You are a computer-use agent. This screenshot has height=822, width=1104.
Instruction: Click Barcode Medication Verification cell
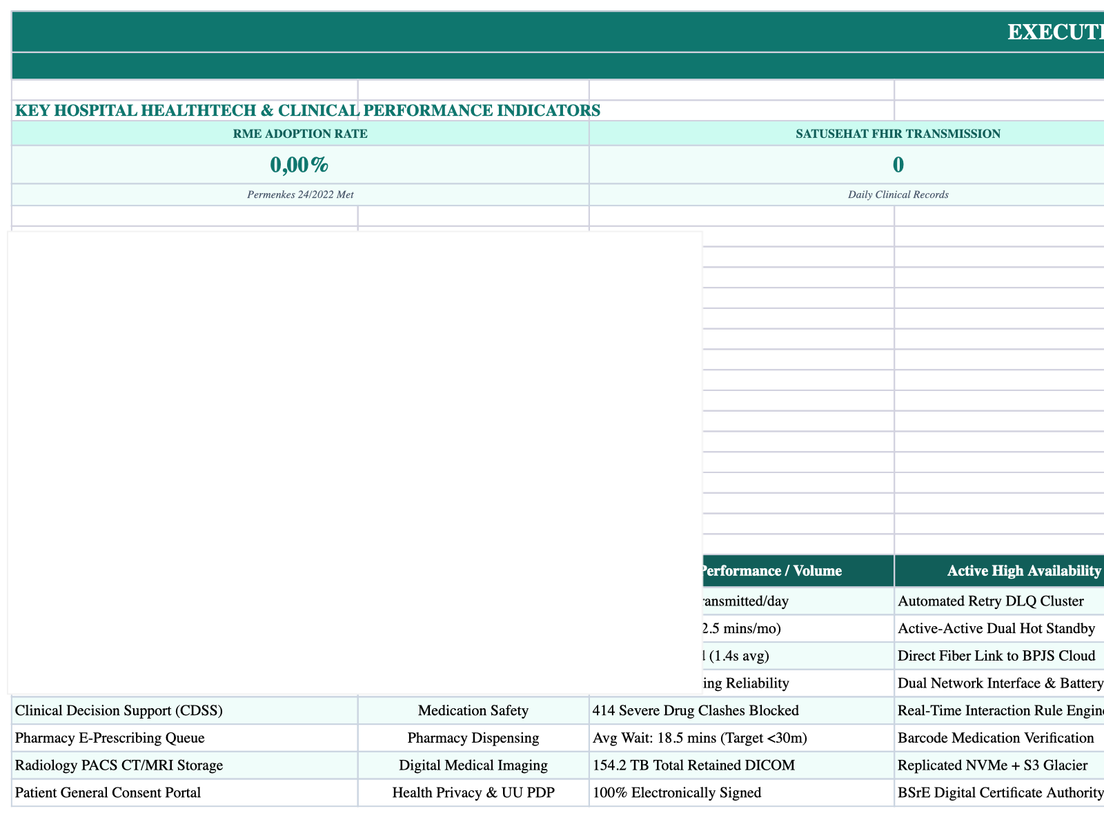999,738
